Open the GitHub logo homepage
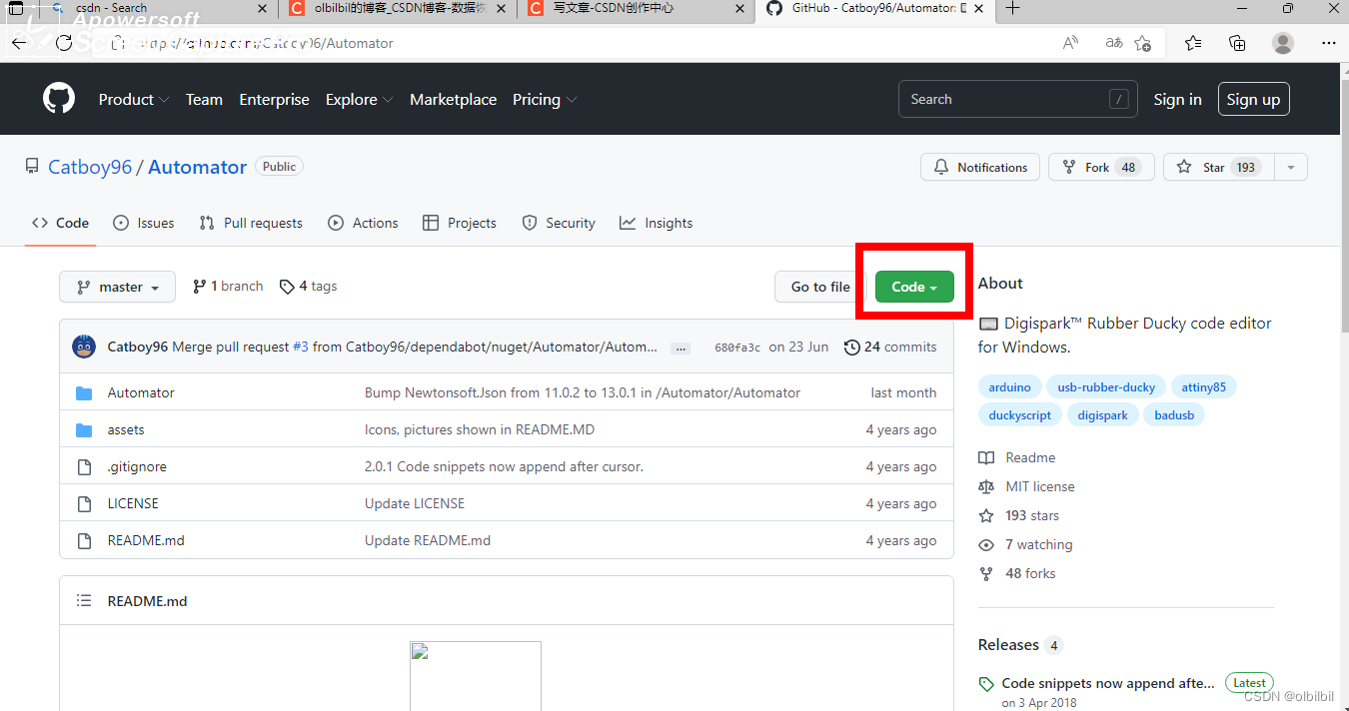1349x711 pixels. click(x=59, y=99)
